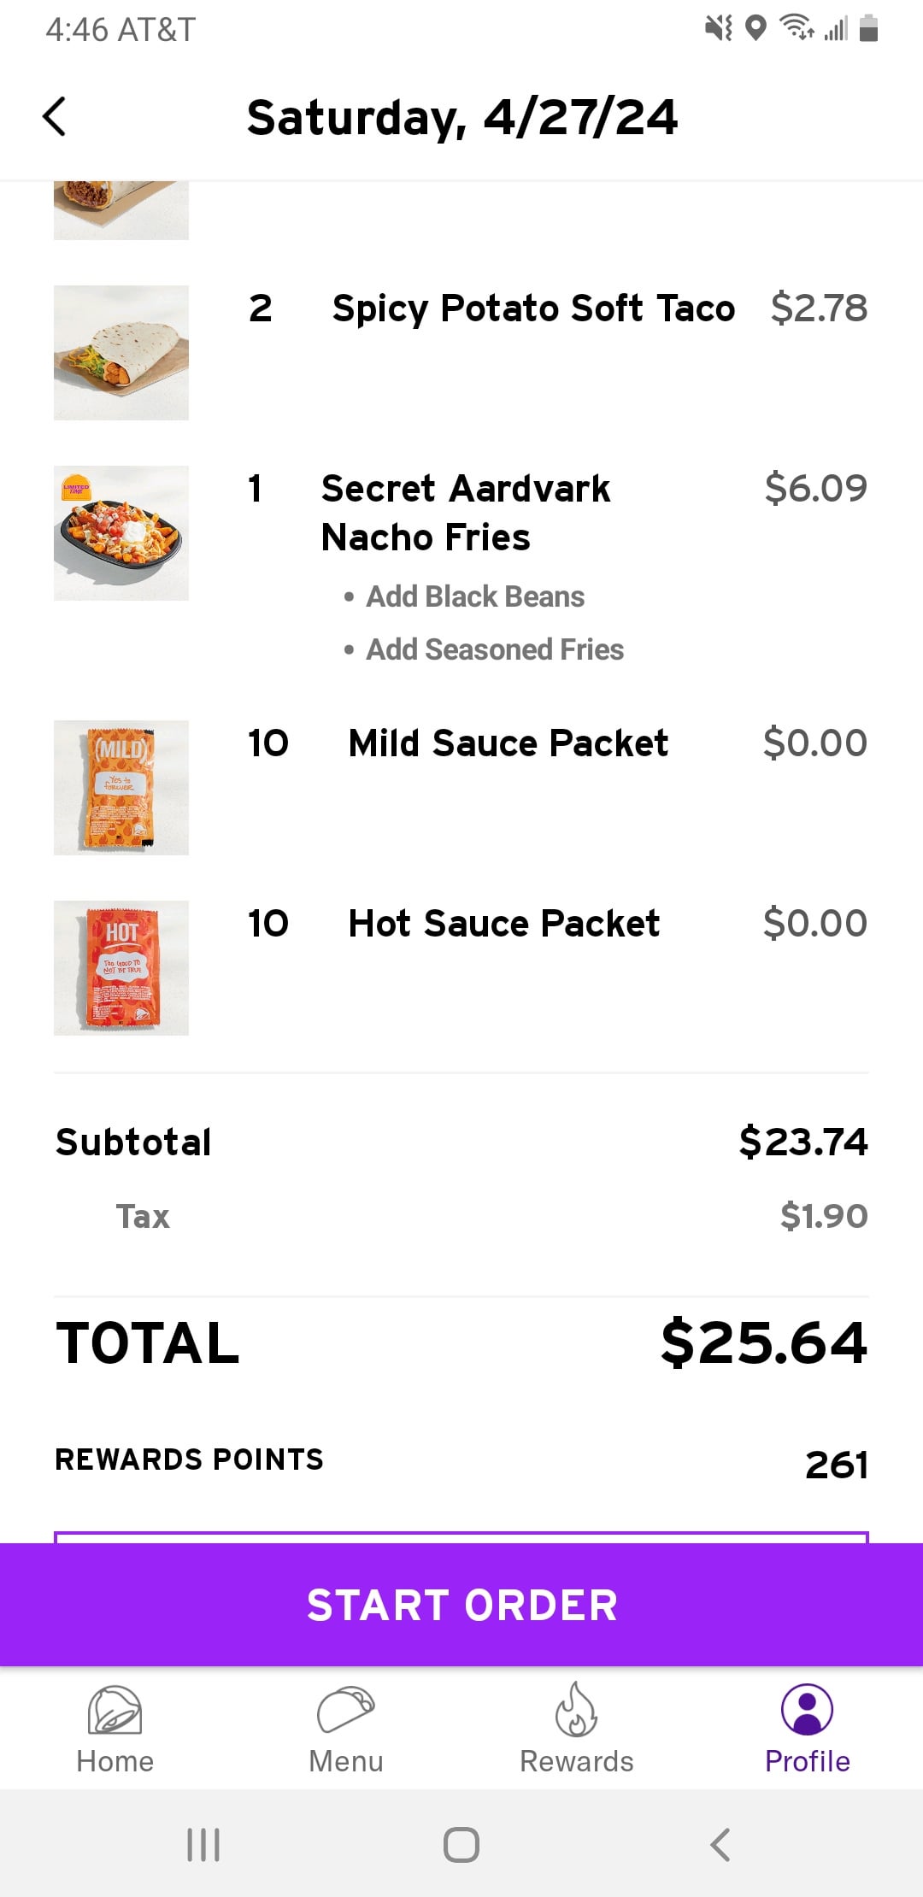Open the Rewards flame icon

point(577,1711)
